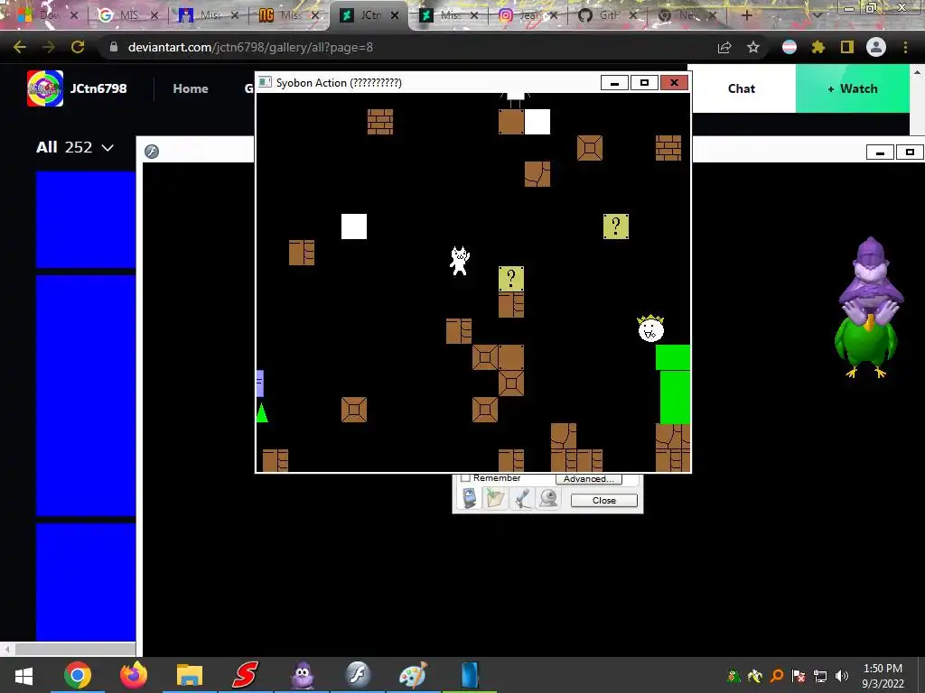The height and width of the screenshot is (693, 925).
Task: Open the JCtn6798 username link
Action: coord(98,88)
